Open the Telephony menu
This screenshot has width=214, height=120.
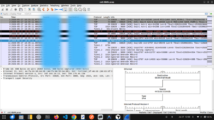55,6
